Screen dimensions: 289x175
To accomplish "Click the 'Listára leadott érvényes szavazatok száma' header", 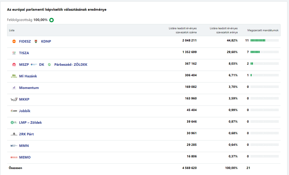I will point(183,30).
